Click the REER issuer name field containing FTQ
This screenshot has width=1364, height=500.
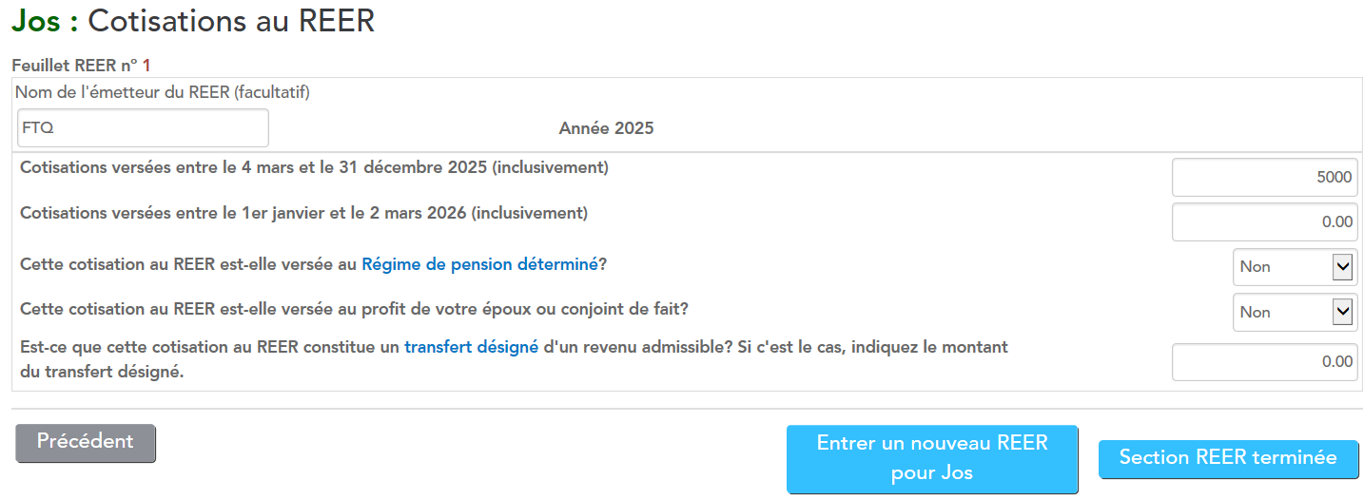[143, 128]
